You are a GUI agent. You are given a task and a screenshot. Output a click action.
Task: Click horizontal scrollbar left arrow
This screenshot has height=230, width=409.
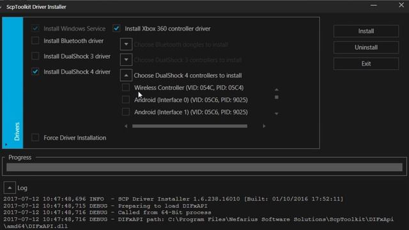tap(126, 126)
